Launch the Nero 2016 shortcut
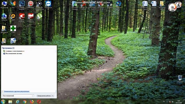The image size is (185, 104). click(31, 5)
